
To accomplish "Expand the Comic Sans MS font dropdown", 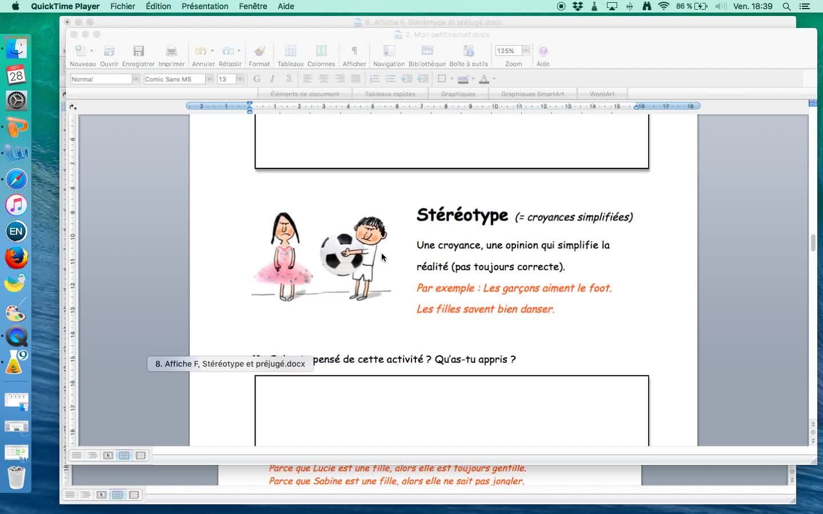I will click(x=209, y=79).
